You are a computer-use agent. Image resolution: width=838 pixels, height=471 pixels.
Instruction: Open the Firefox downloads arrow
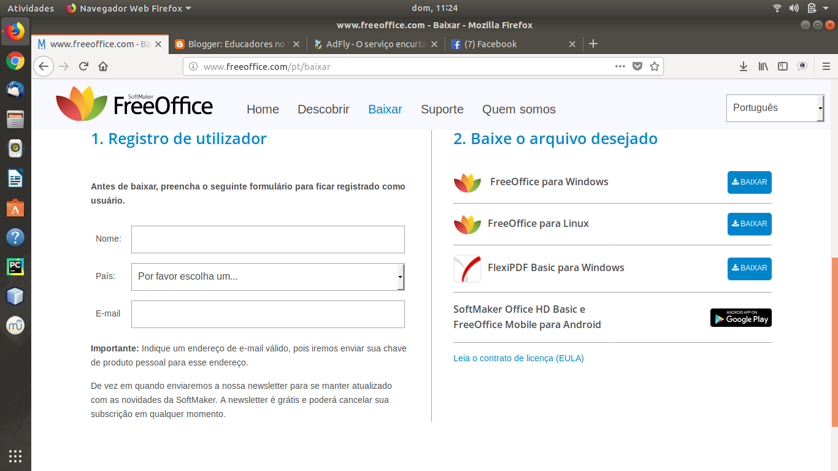pos(744,66)
